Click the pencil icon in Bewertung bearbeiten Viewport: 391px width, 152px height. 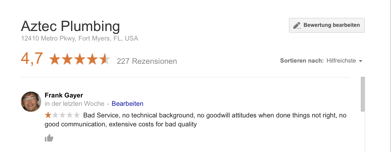297,25
